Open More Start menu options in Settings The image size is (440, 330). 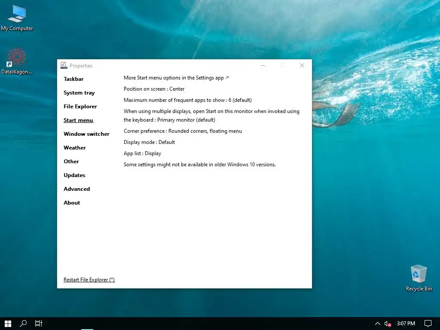pos(176,78)
